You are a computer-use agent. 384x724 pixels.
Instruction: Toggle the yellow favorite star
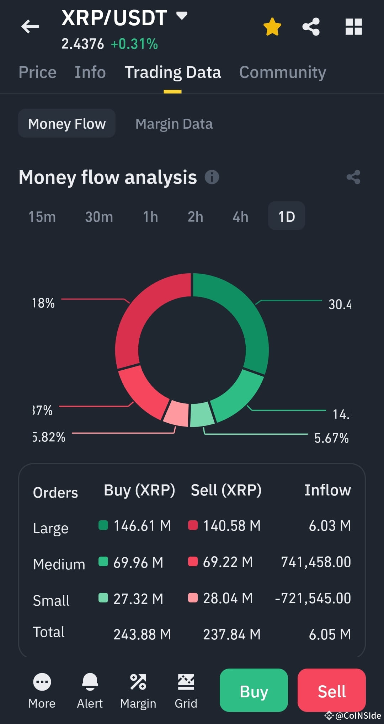(272, 27)
